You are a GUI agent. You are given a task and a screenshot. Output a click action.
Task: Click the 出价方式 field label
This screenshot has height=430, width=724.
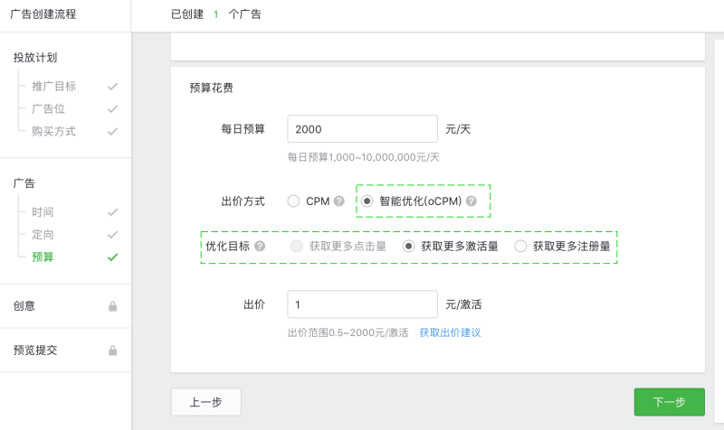[243, 201]
